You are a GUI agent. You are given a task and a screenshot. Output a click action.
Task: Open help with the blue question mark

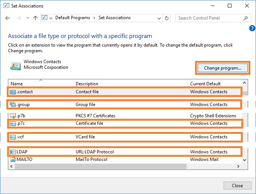coord(252,28)
